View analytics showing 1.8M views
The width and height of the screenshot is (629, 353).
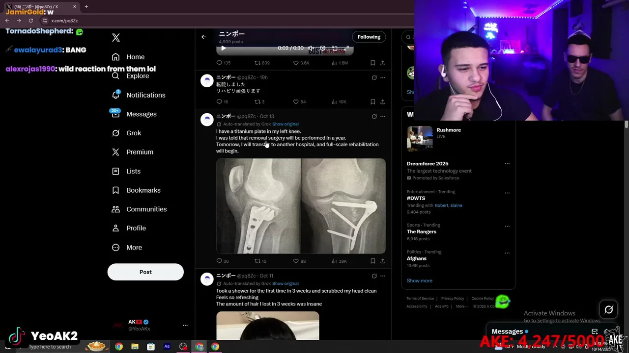340,63
